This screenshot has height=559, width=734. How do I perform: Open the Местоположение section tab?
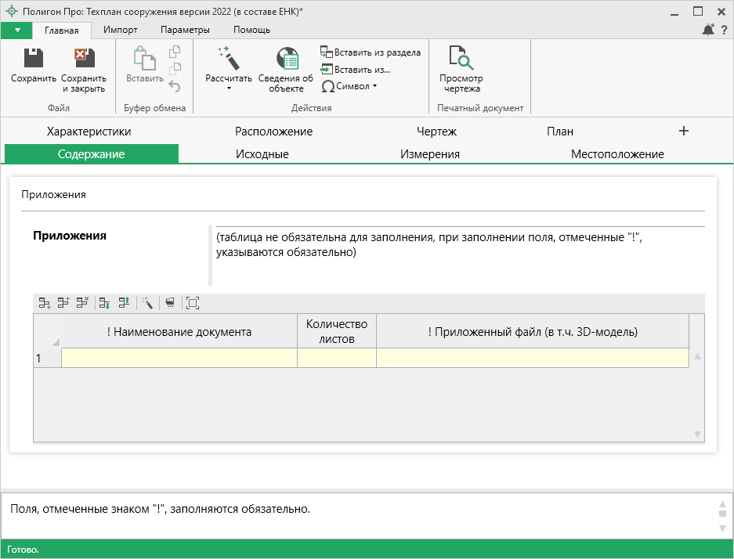click(617, 154)
